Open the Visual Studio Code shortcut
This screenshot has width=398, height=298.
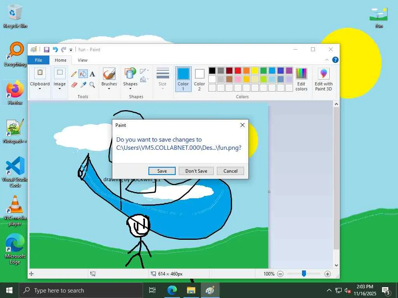tap(15, 172)
